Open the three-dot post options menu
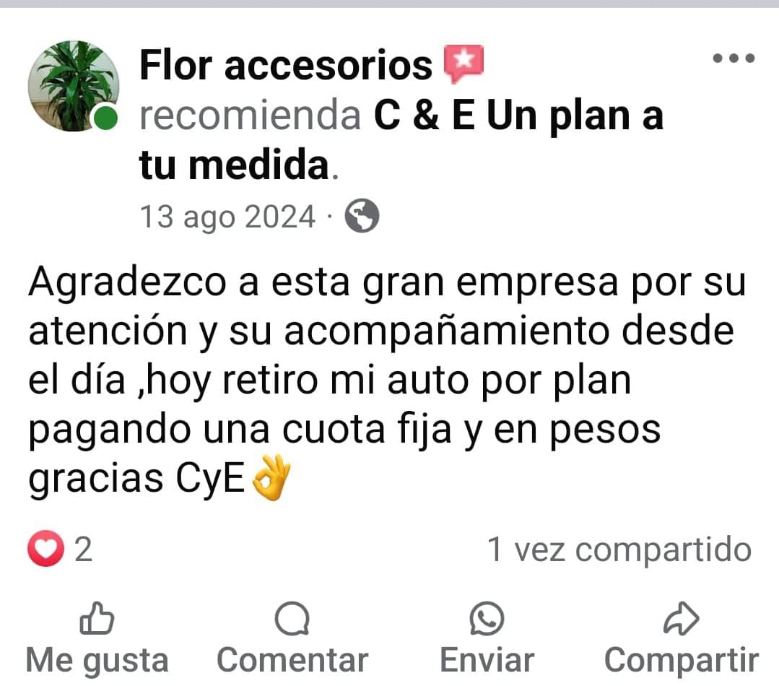Image resolution: width=779 pixels, height=686 pixels. [x=734, y=58]
